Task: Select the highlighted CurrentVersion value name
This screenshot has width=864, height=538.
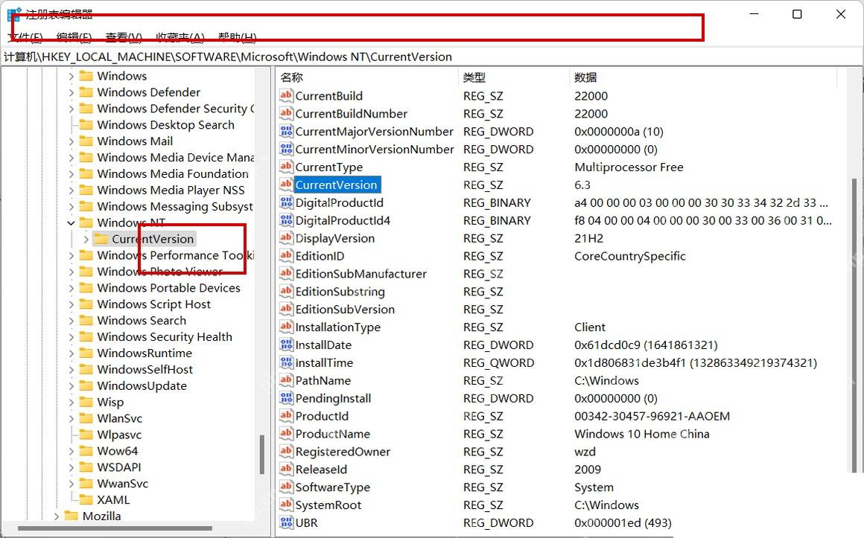Action: (336, 185)
